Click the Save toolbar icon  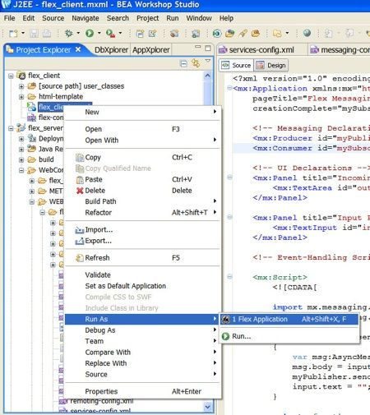point(34,34)
